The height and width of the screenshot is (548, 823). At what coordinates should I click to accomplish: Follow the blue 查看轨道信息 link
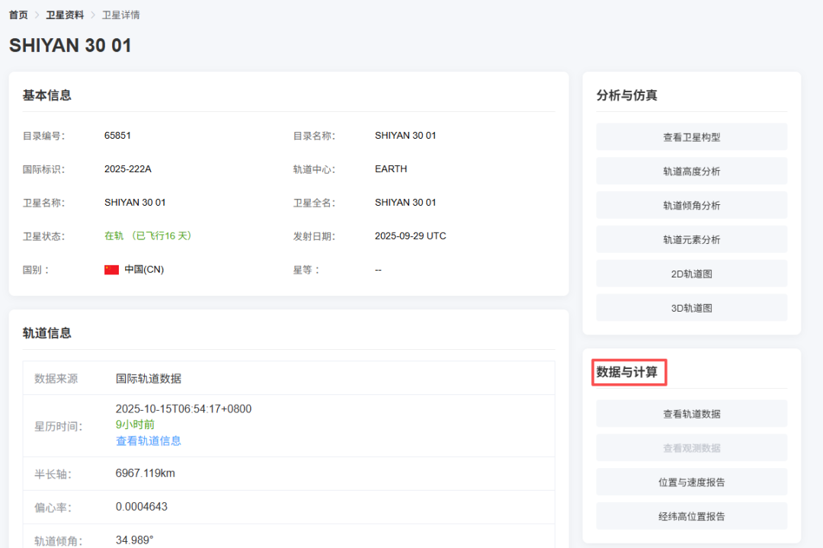tap(149, 441)
